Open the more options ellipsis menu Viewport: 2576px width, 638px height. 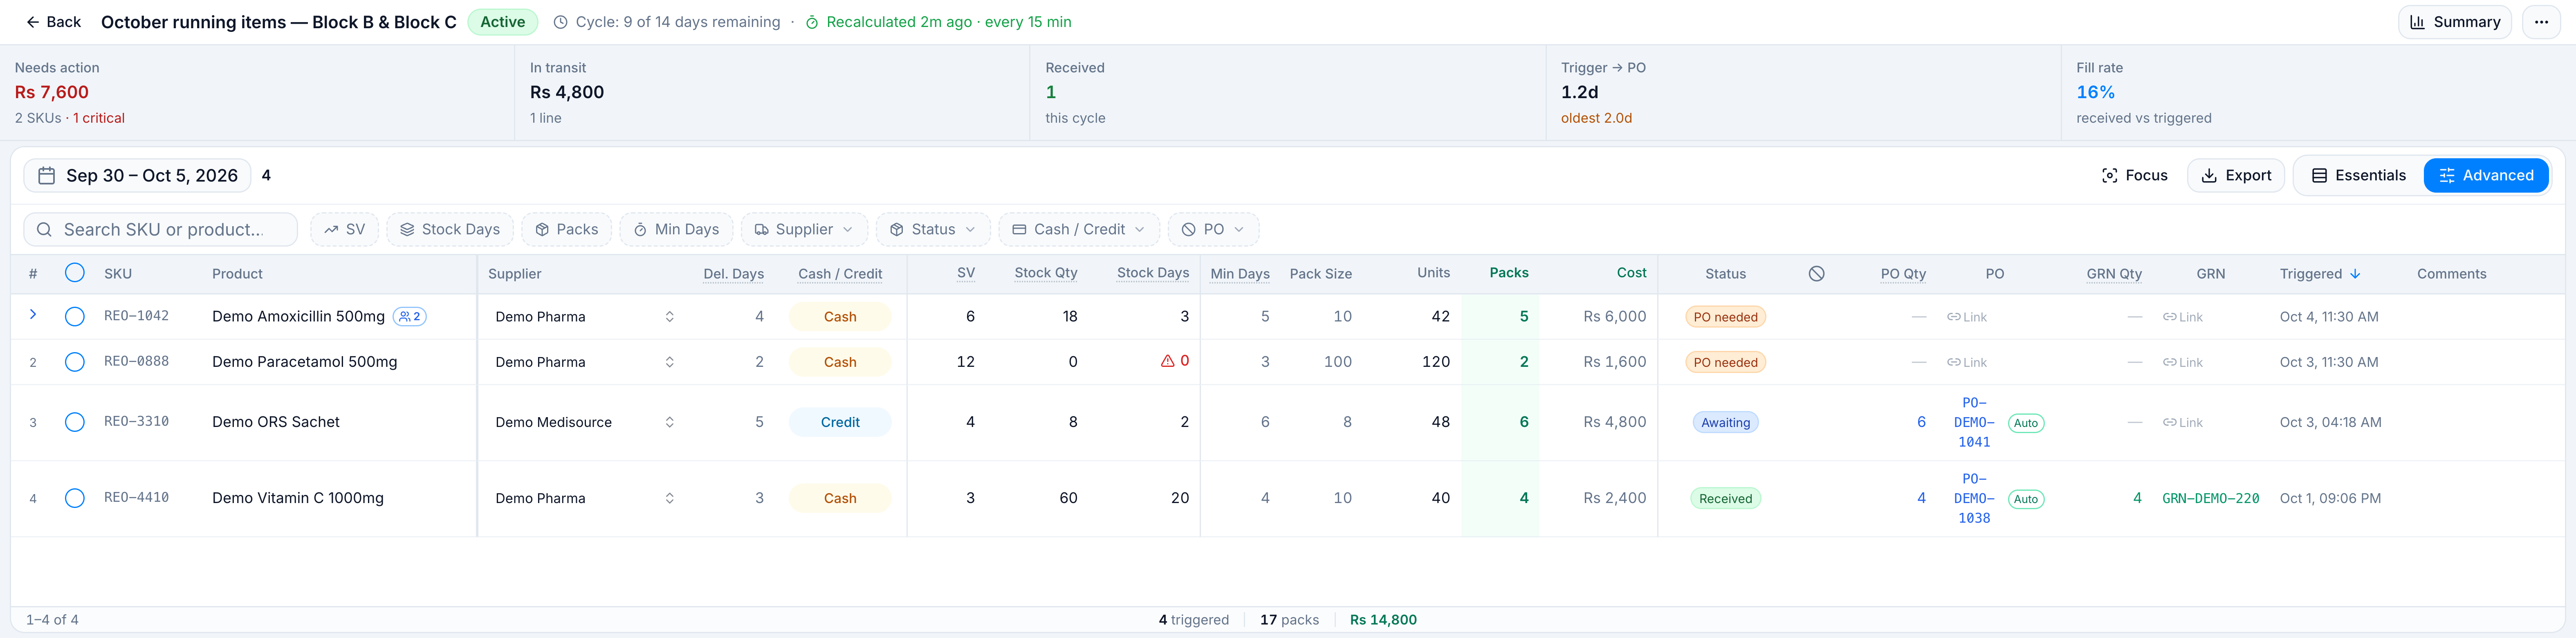(x=2541, y=22)
